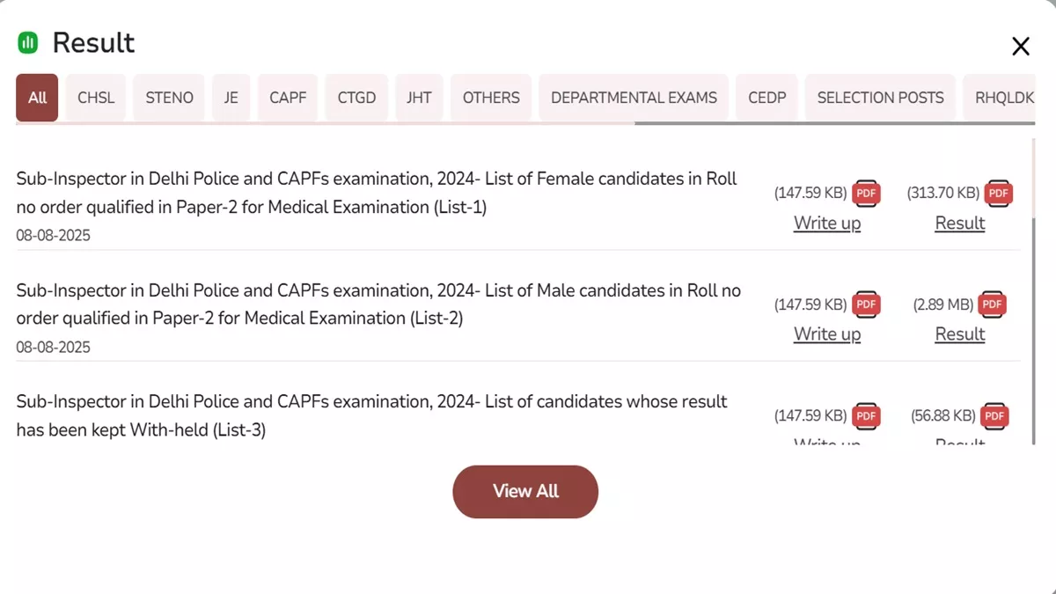Open Result PDF icon for Male candidates list
Viewport: 1056px width, 594px height.
(992, 304)
